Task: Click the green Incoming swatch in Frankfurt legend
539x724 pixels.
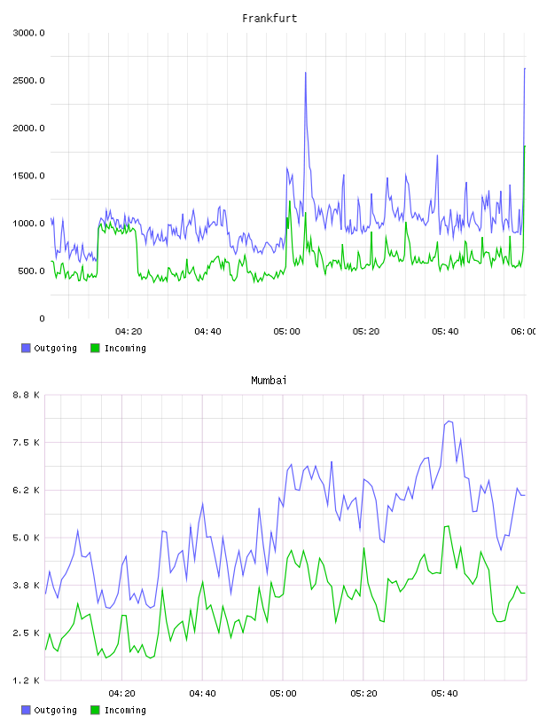Action: tap(95, 348)
